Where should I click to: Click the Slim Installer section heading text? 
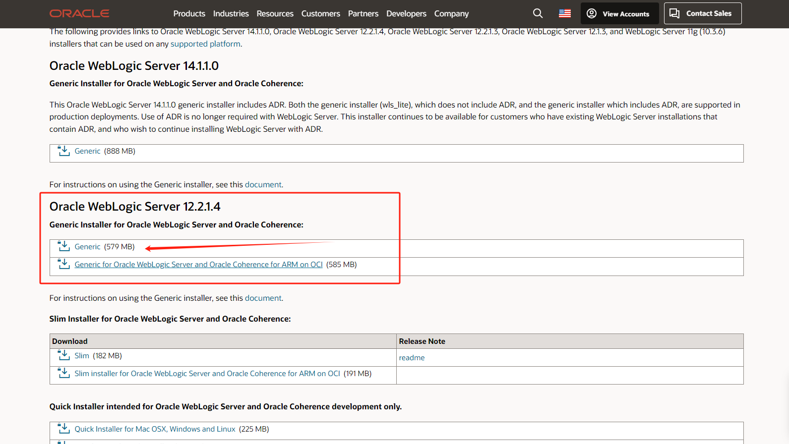(x=170, y=319)
